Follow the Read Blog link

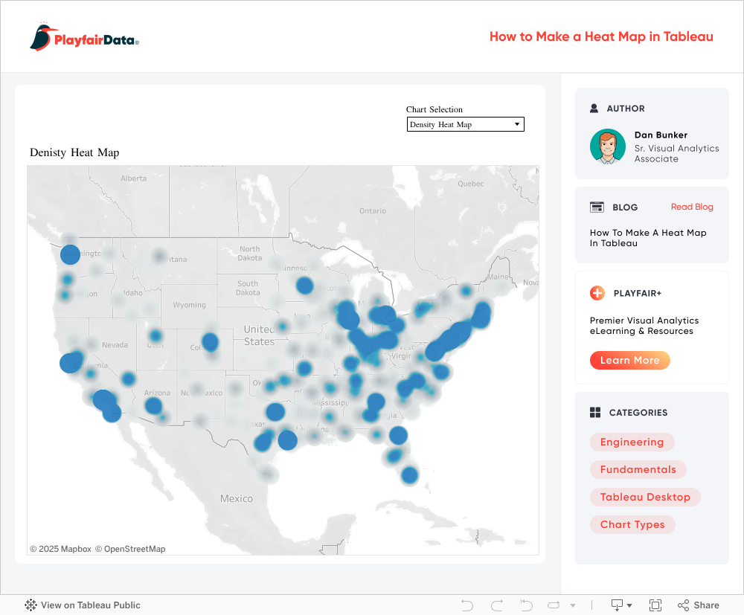click(692, 207)
